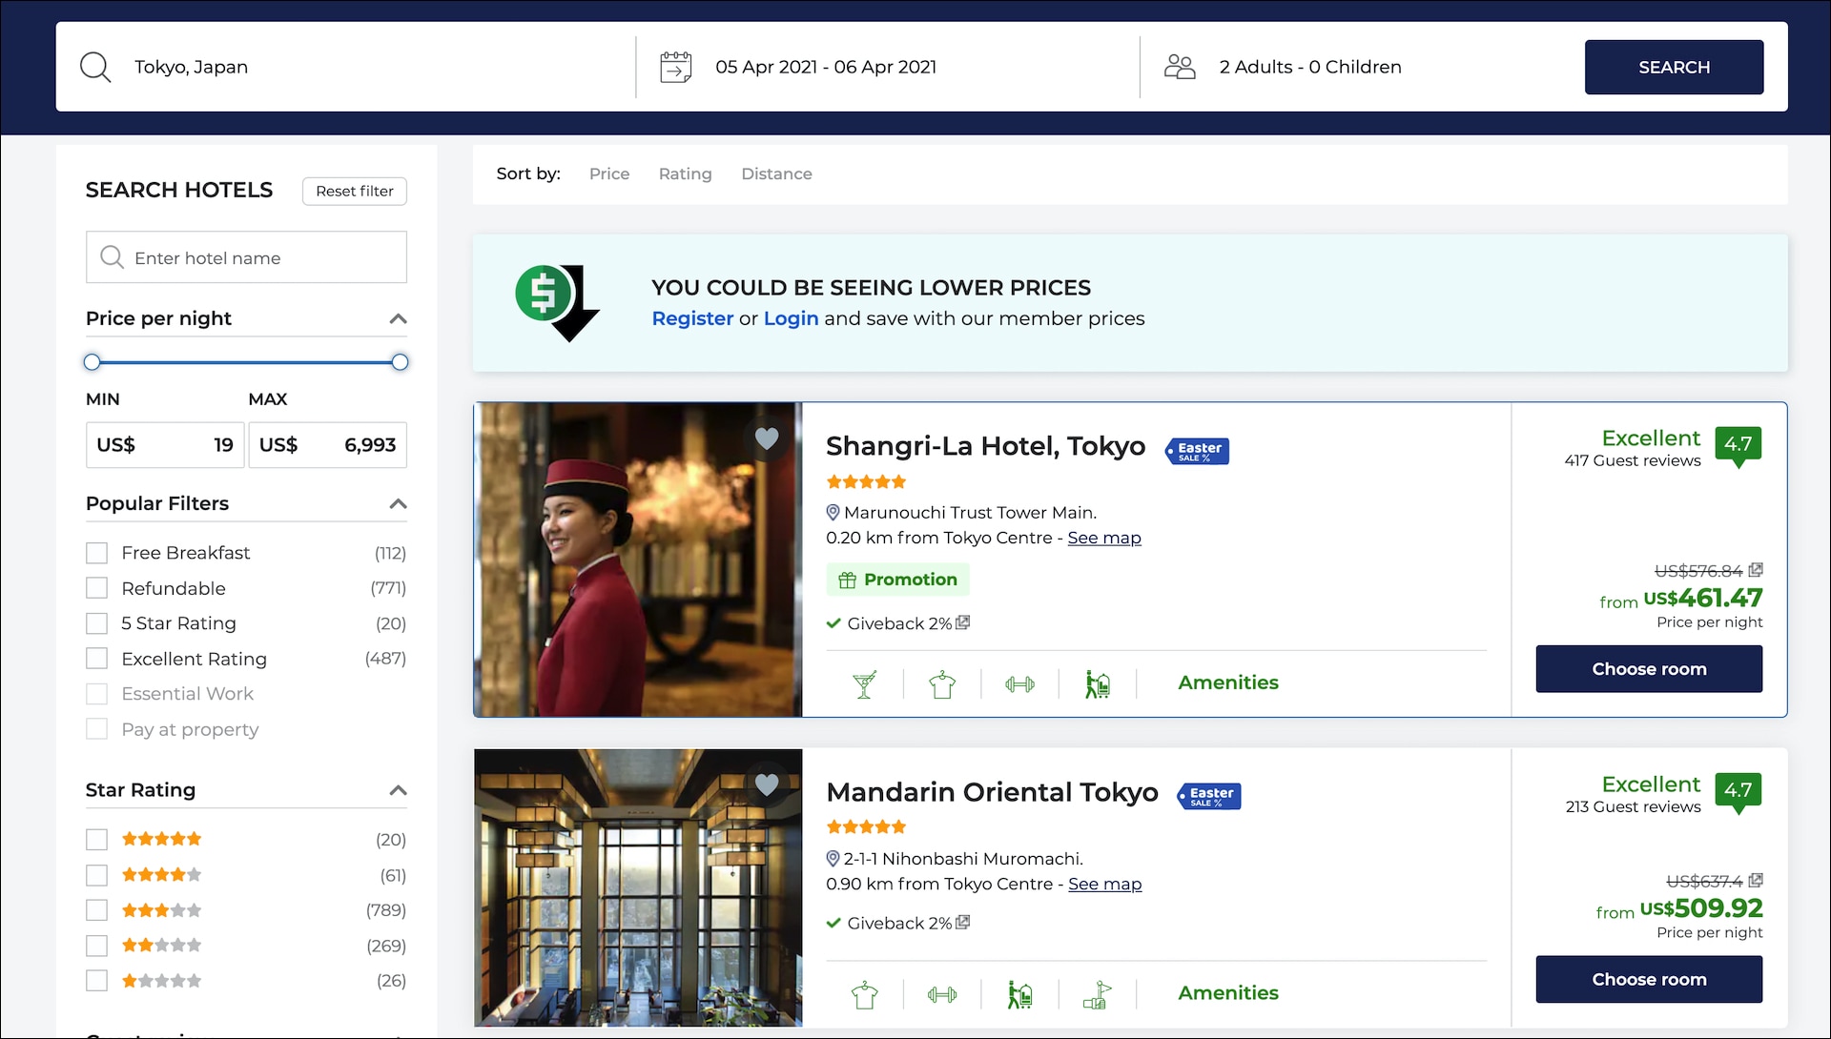This screenshot has width=1831, height=1039.
Task: Click magnifier icon in hotel name field
Action: 112,257
